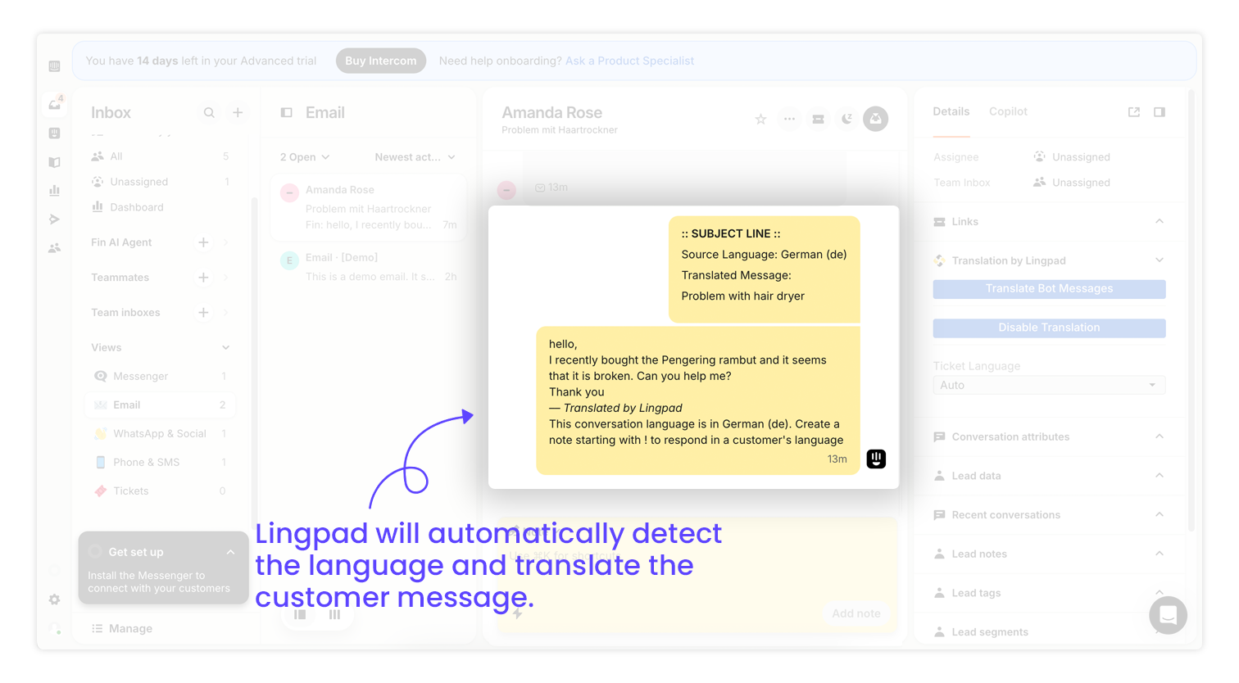Toggle the left panel icon beside Email title

coord(287,113)
